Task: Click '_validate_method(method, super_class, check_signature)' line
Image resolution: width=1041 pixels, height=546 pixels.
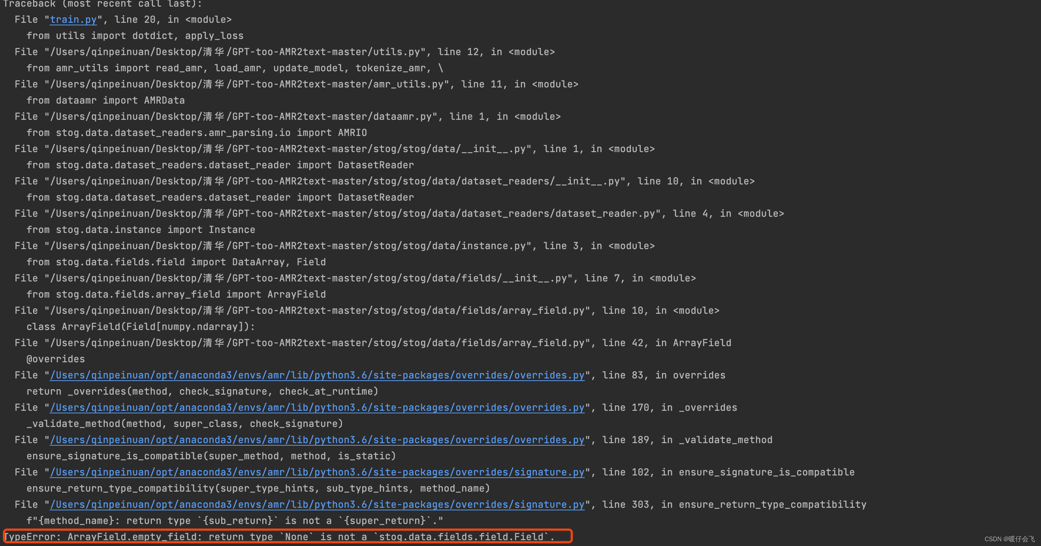Action: pos(185,424)
